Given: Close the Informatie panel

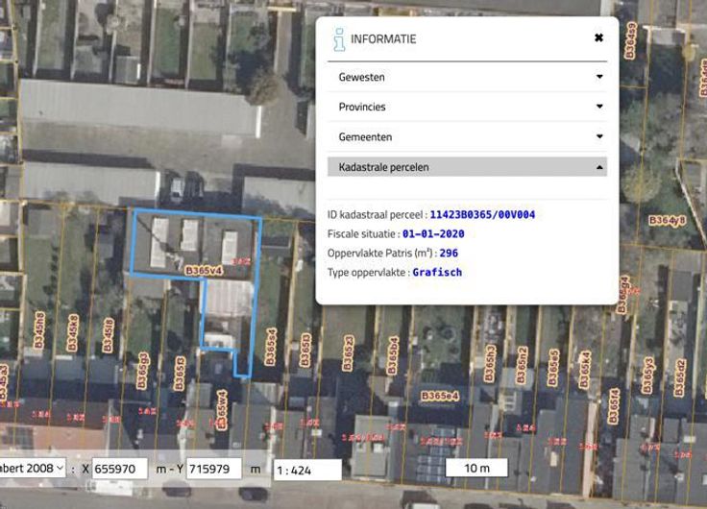Looking at the screenshot, I should click(x=598, y=38).
